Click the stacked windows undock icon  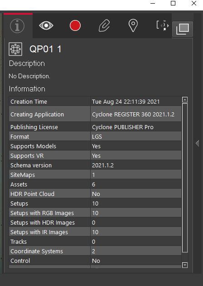[x=183, y=29]
